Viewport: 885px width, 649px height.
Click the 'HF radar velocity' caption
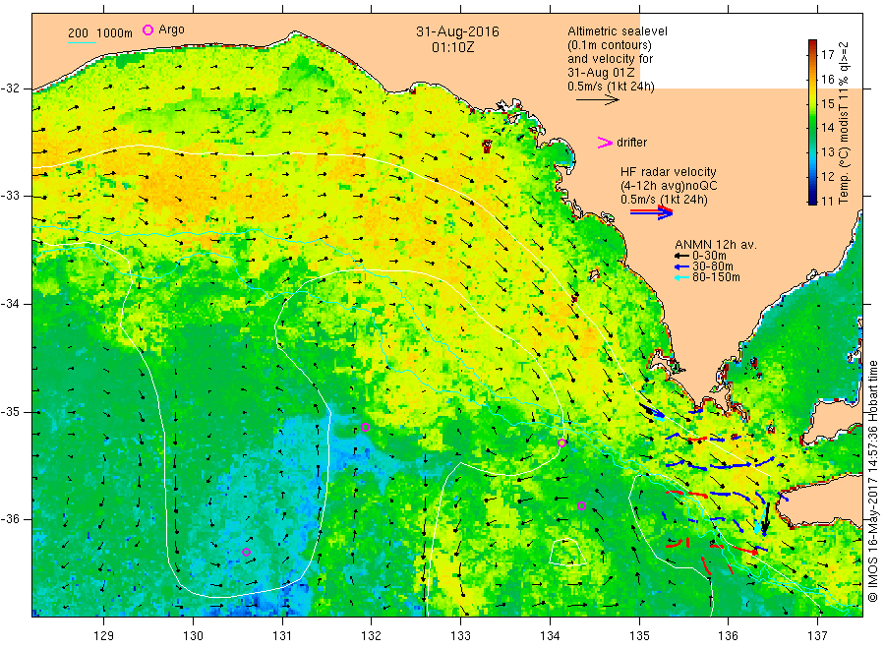click(x=669, y=172)
